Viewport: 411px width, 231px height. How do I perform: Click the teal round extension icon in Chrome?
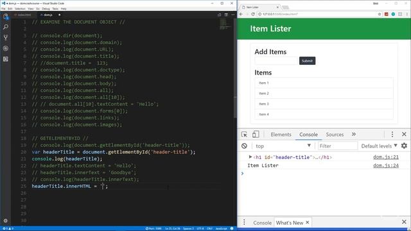tap(393, 14)
